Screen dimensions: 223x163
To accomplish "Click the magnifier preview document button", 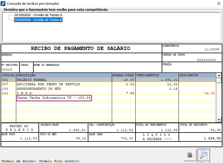I will [x=204, y=155].
